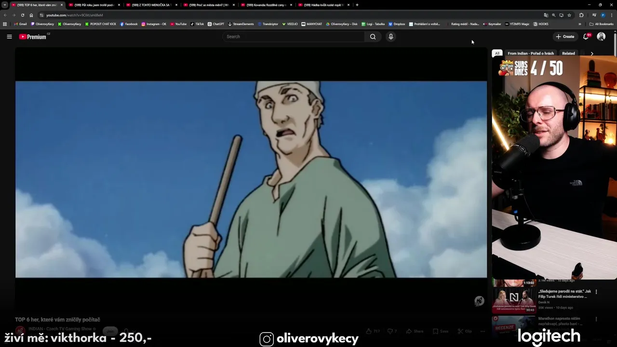The image size is (617, 347).
Task: Open options for the "Sledujeme parodii na stát" video
Action: (596, 292)
